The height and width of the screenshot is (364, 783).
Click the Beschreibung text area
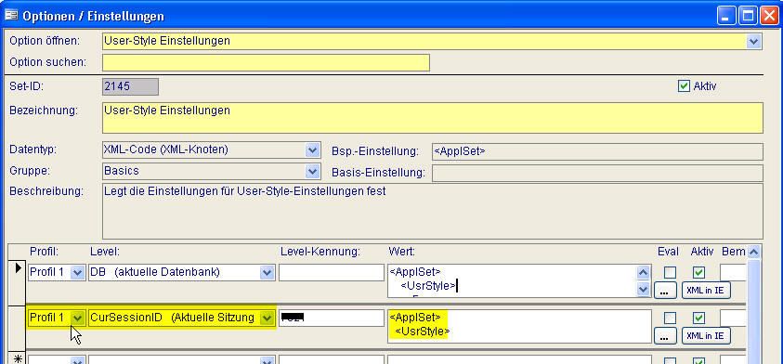[x=433, y=211]
